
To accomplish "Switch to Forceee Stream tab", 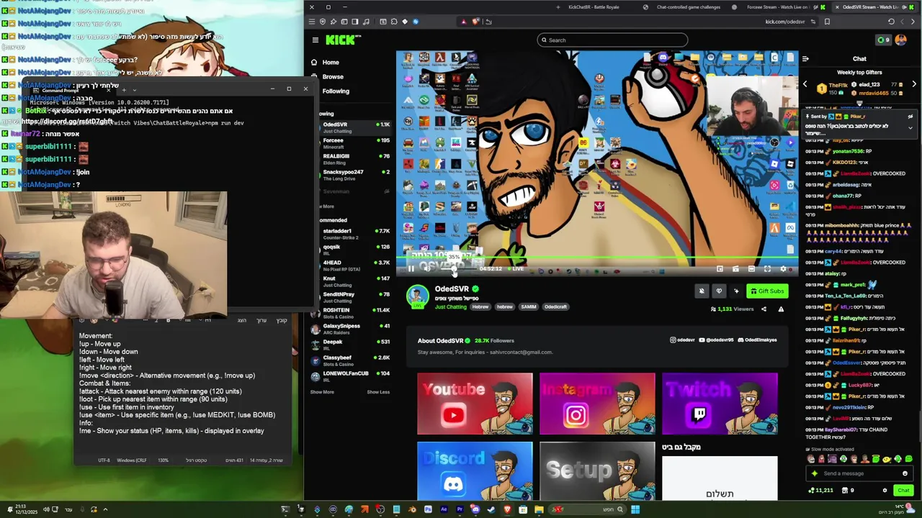I will coord(778,7).
